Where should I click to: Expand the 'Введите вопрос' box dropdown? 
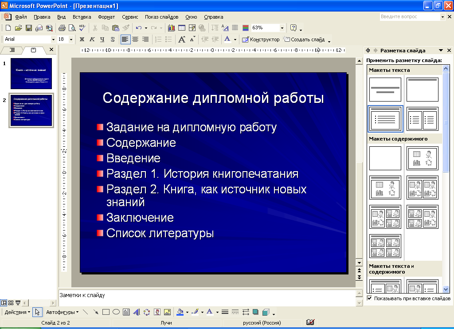(x=442, y=17)
